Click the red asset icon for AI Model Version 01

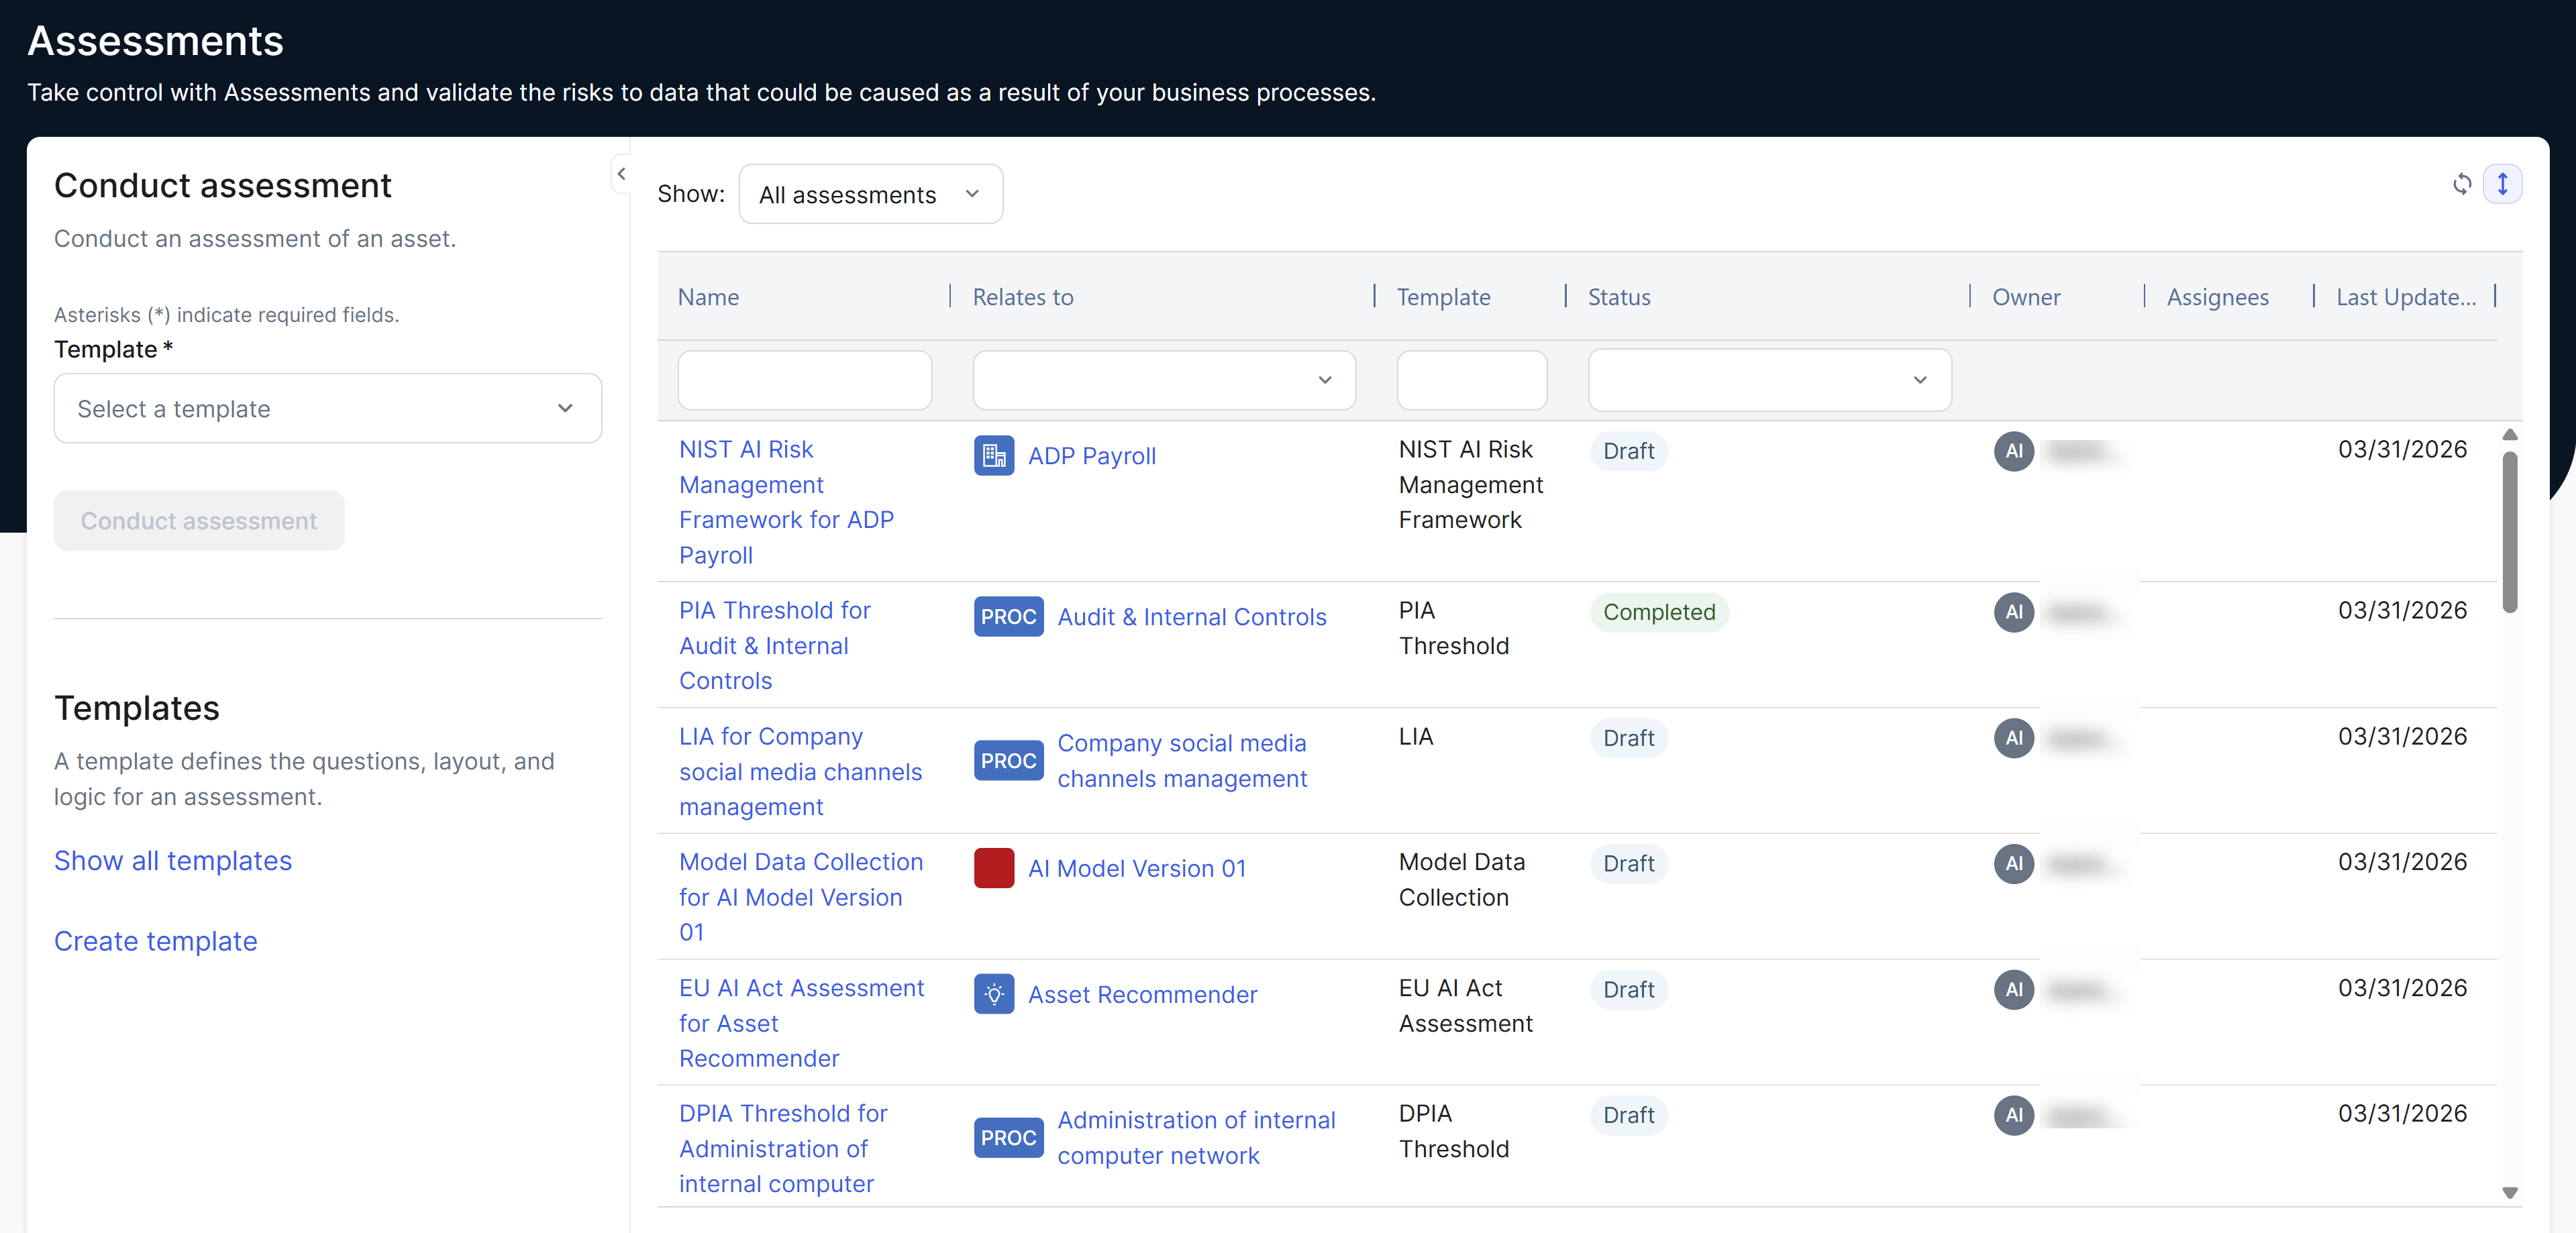point(993,868)
